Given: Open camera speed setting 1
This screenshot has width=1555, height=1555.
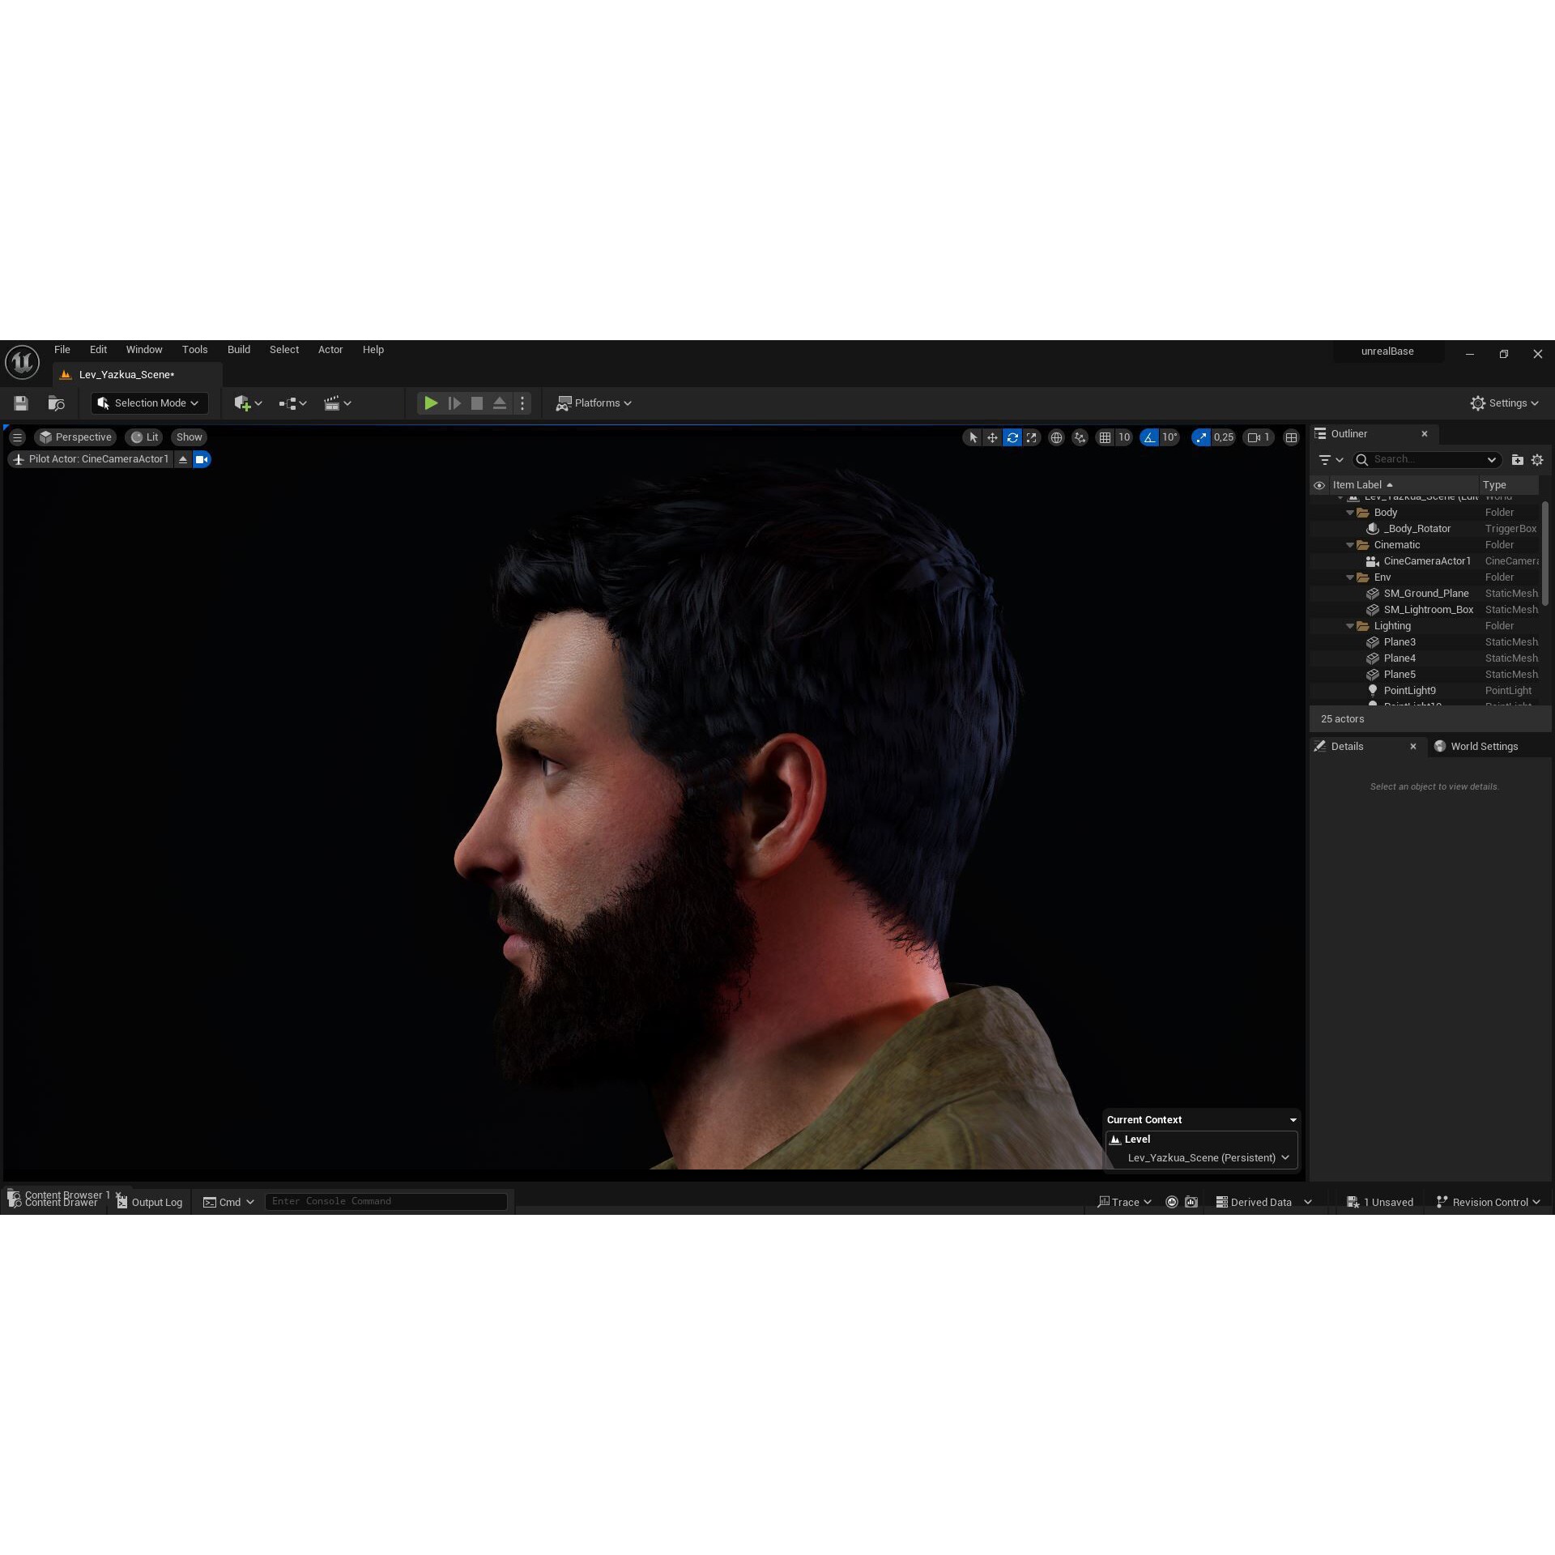Looking at the screenshot, I should pyautogui.click(x=1259, y=437).
